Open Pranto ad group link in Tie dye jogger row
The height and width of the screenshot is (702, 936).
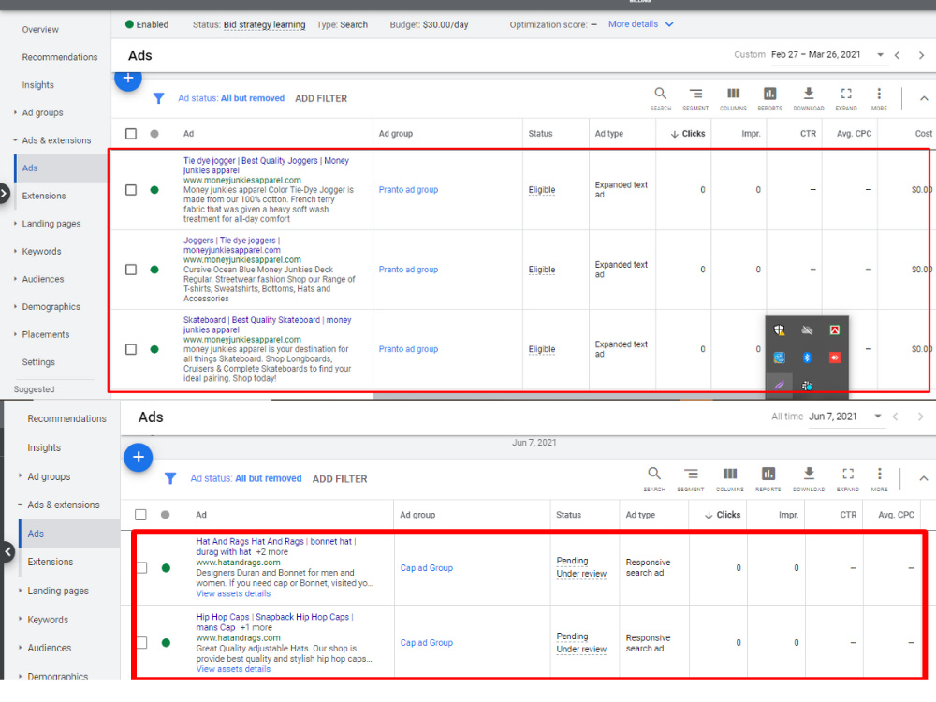[x=408, y=190]
